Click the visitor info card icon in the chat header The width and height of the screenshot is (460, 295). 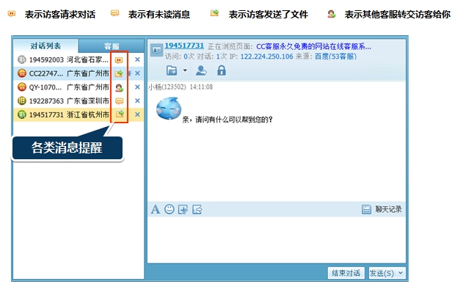156,50
